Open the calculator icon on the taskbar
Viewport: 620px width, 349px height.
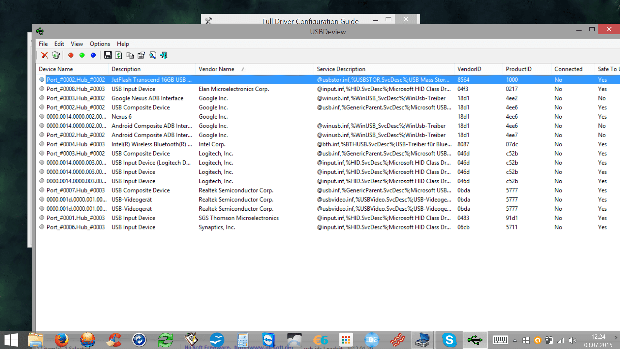[x=243, y=340]
